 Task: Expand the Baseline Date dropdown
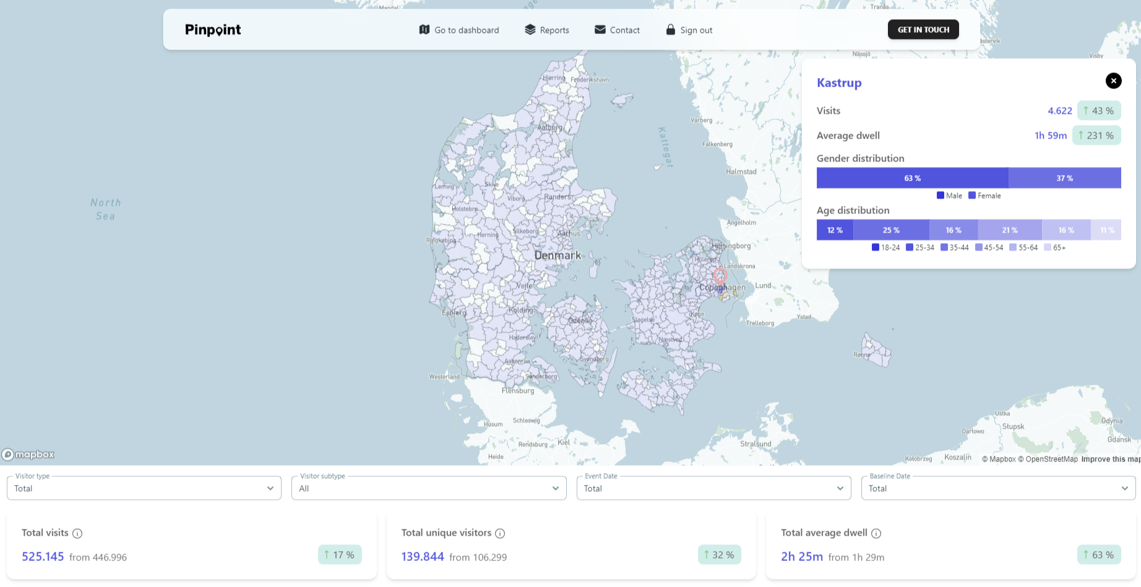coord(998,488)
